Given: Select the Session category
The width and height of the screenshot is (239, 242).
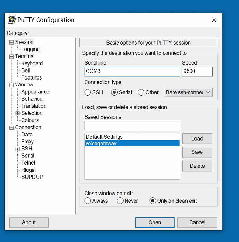Looking at the screenshot, I should [x=24, y=42].
